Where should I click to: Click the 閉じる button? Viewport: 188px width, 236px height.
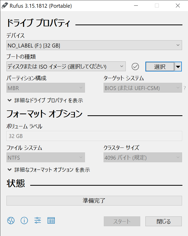pos(163,221)
